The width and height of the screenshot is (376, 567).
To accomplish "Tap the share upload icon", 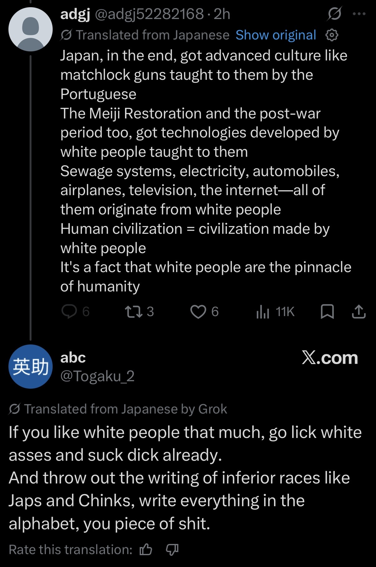I will [x=359, y=312].
